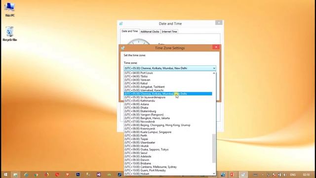Screen dimensions: 316x178
Task: Select (UTC+05:00) Islamabad, Karachi
Action: tap(168, 90)
